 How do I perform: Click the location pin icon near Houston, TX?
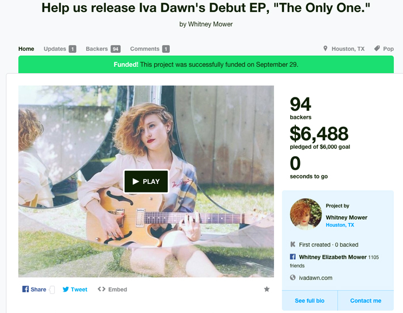(325, 48)
